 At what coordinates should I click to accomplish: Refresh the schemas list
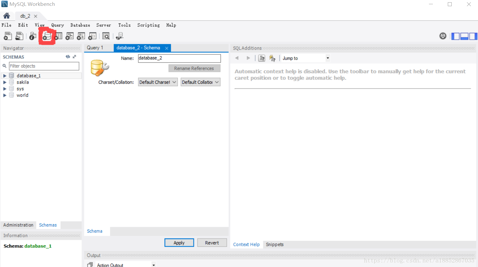click(x=68, y=57)
